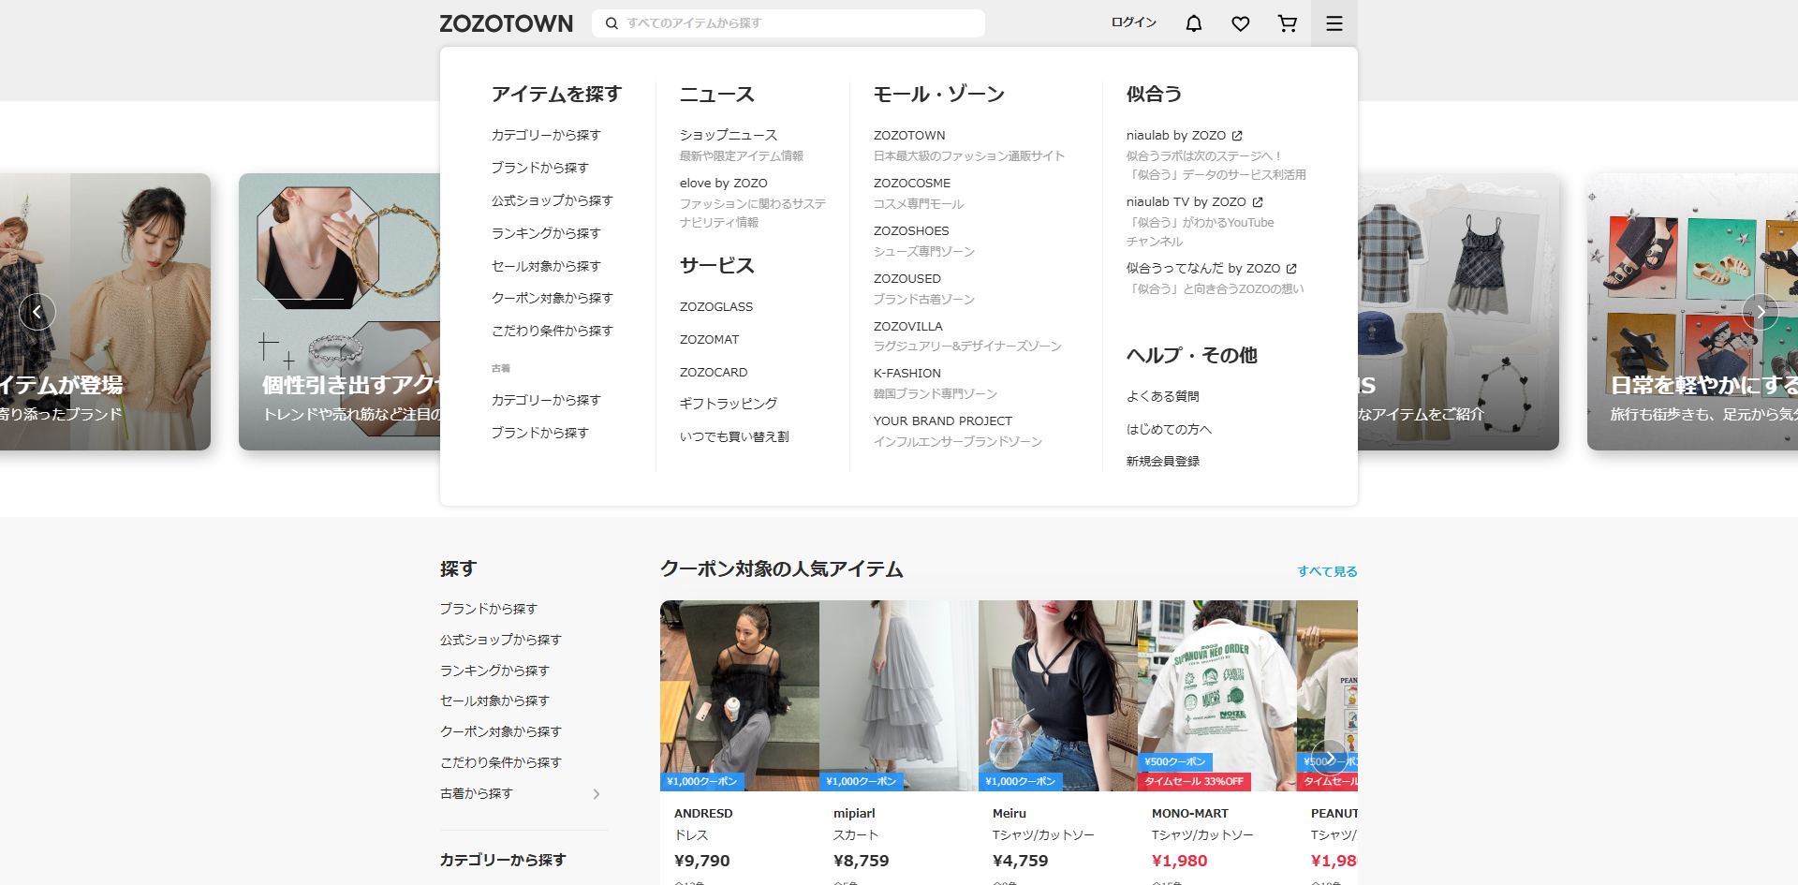Open ZOZOMAT service link

point(710,339)
